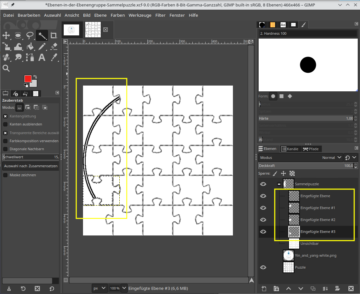
Task: Choose the Bucket Fill tool
Action: [x=30, y=47]
